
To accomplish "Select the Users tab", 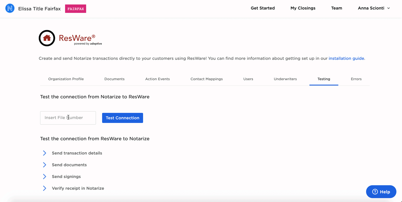I will (248, 79).
